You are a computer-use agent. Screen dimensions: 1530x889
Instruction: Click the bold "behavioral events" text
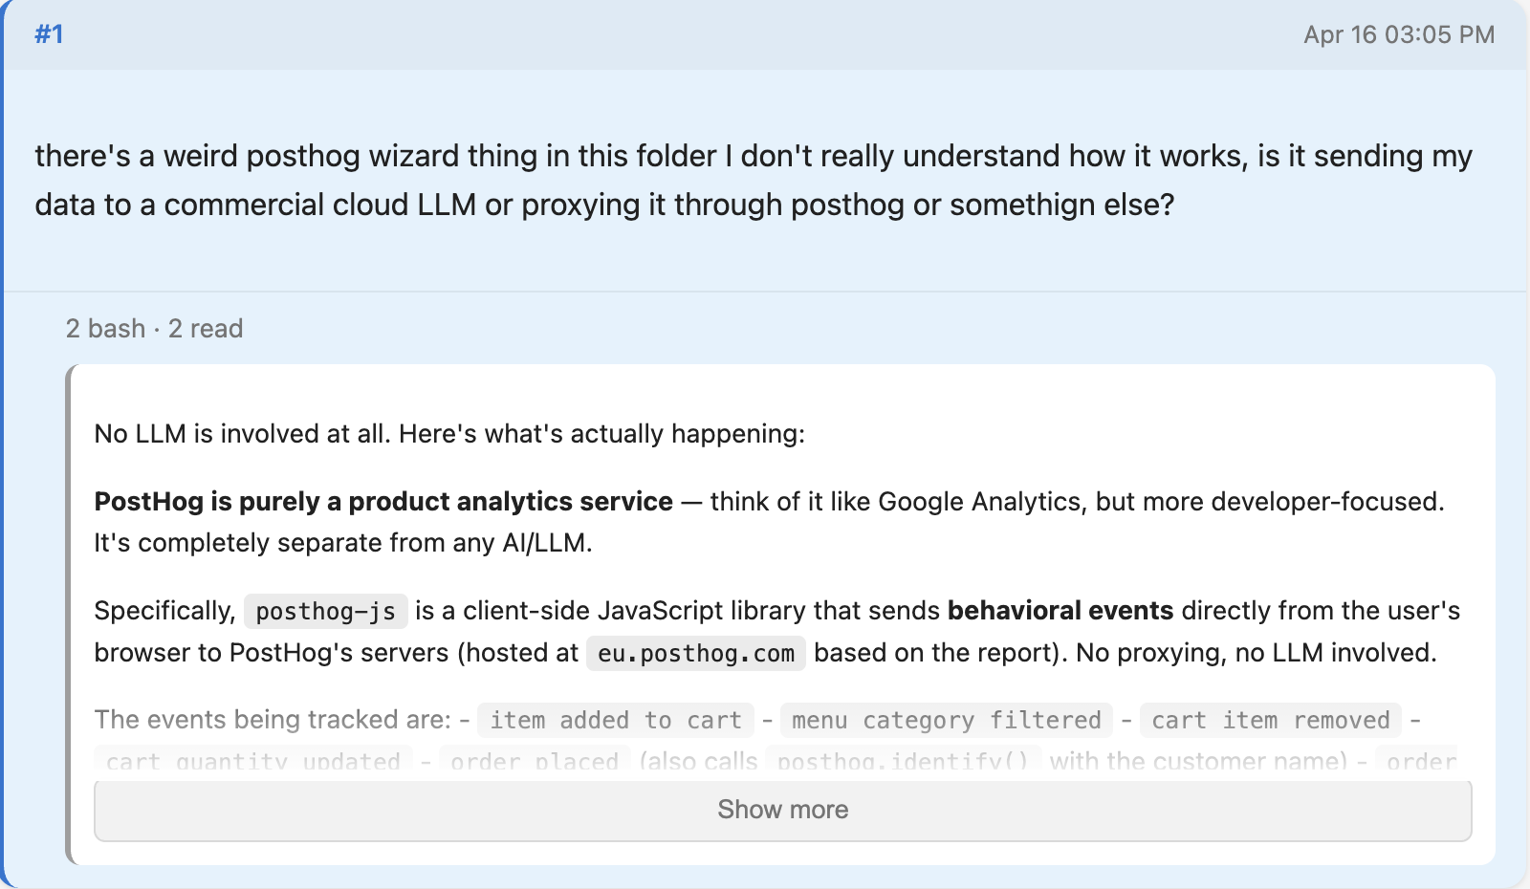point(1060,611)
